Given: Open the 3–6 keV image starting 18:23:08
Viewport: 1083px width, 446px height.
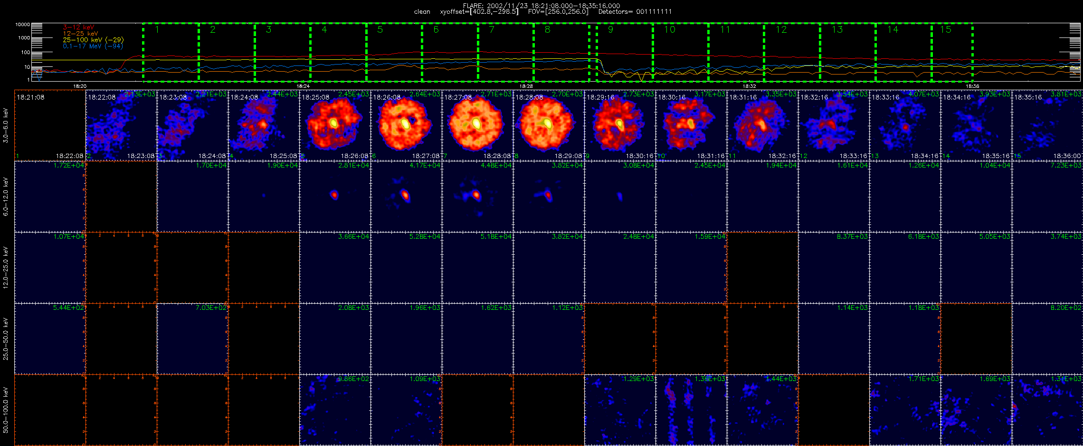Looking at the screenshot, I should pyautogui.click(x=192, y=125).
